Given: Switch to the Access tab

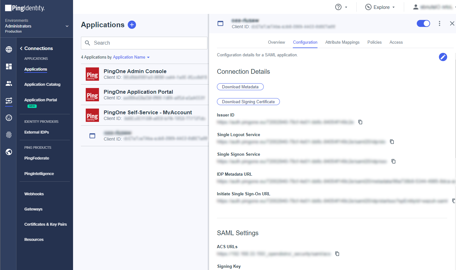Looking at the screenshot, I should 396,42.
